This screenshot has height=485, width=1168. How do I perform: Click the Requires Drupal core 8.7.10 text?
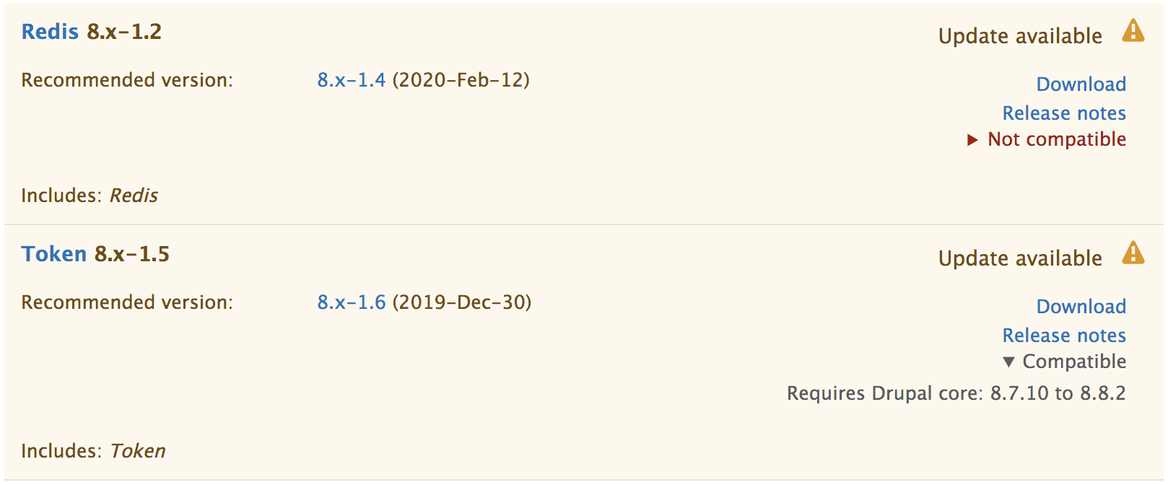pos(956,393)
